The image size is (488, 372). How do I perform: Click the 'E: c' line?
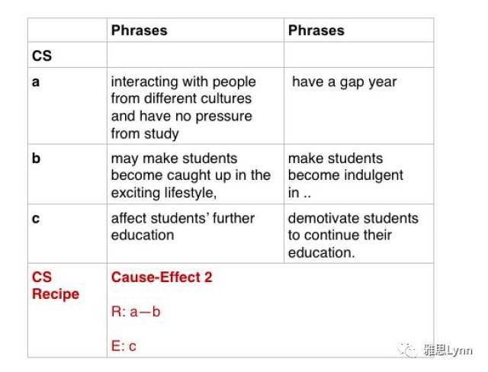click(124, 346)
